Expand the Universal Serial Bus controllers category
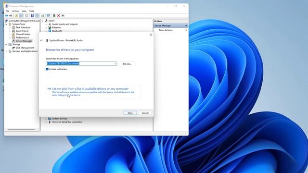This screenshot has height=173, width=308. point(46,122)
